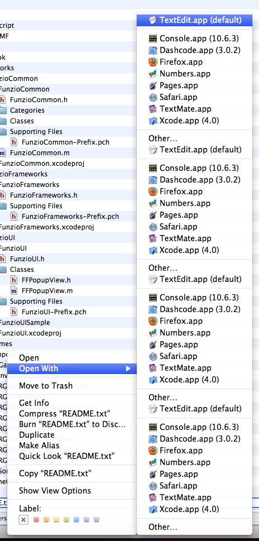This screenshot has height=541, width=259.
Task: Click Show View Options
Action: pyautogui.click(x=55, y=491)
